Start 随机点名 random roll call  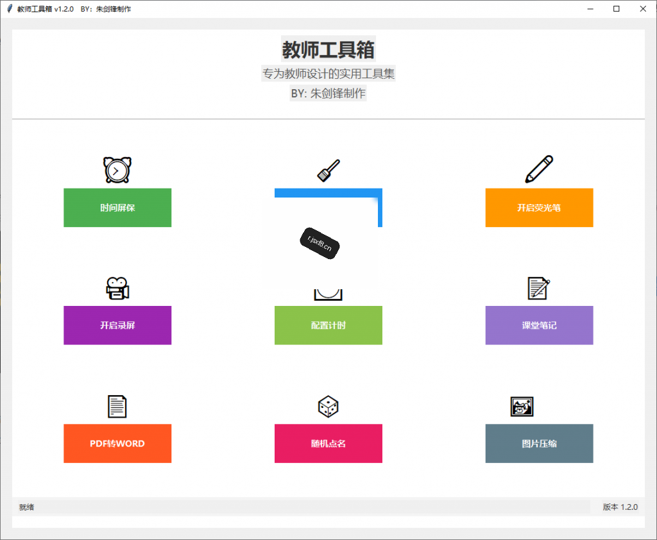tap(328, 444)
